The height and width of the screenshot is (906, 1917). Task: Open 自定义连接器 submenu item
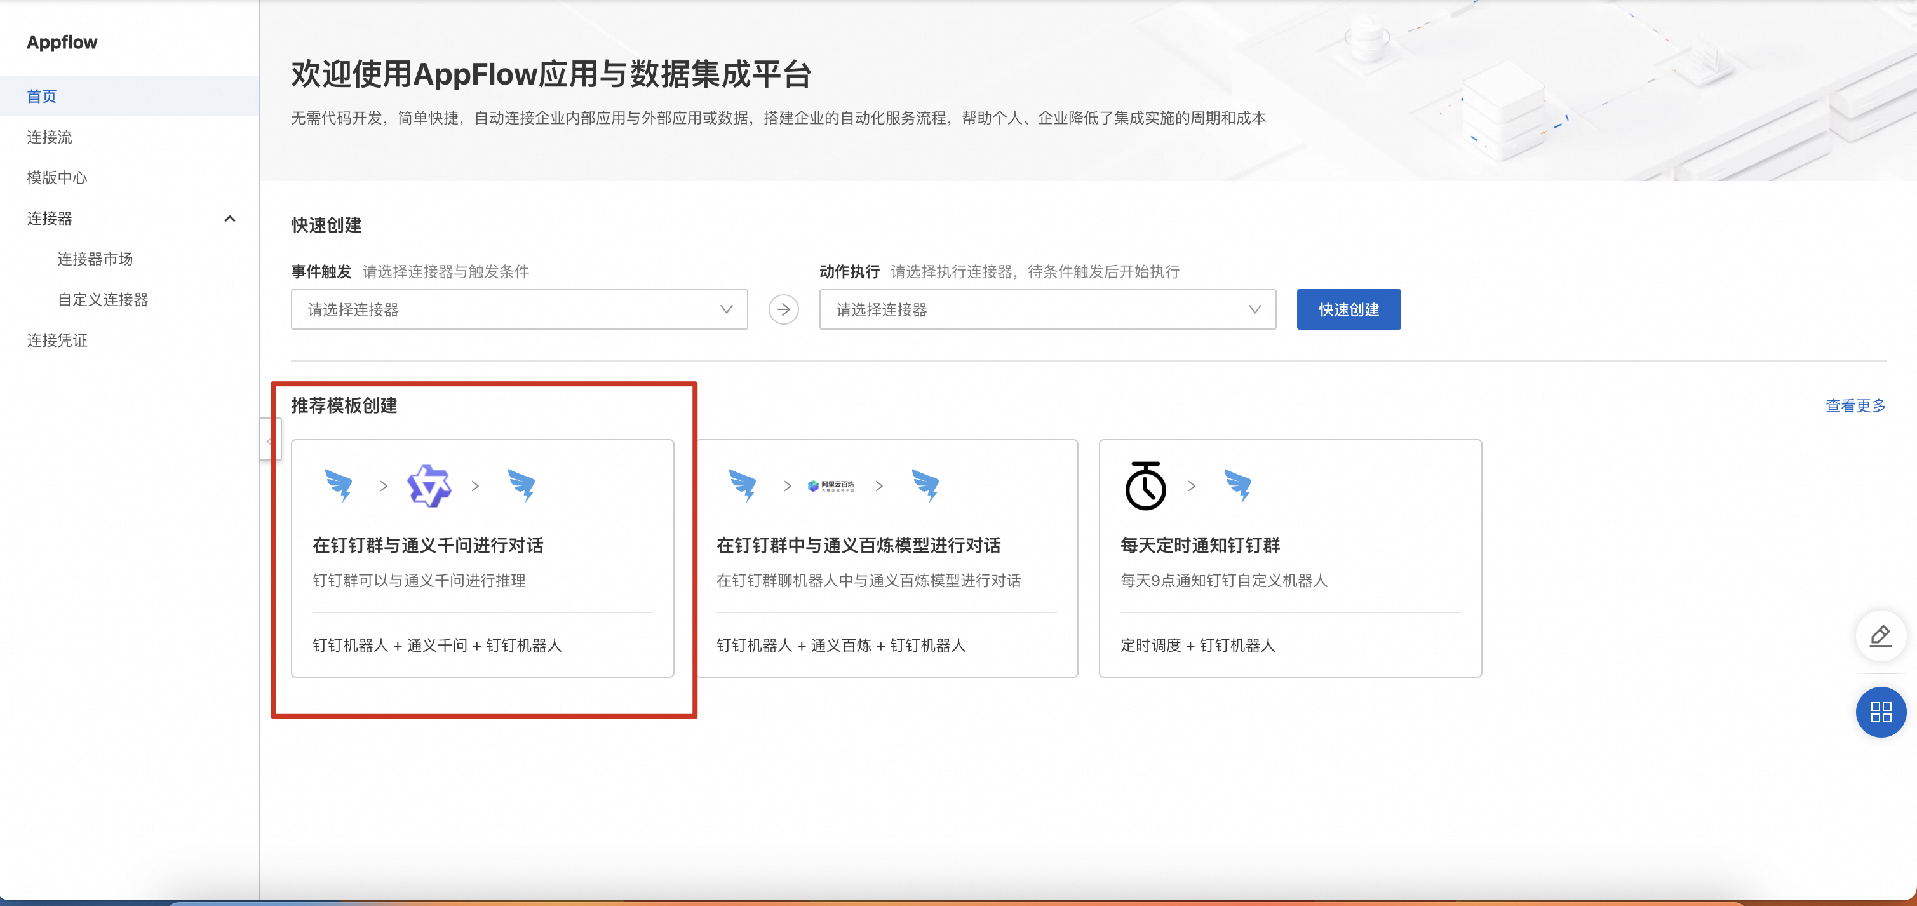pyautogui.click(x=103, y=300)
